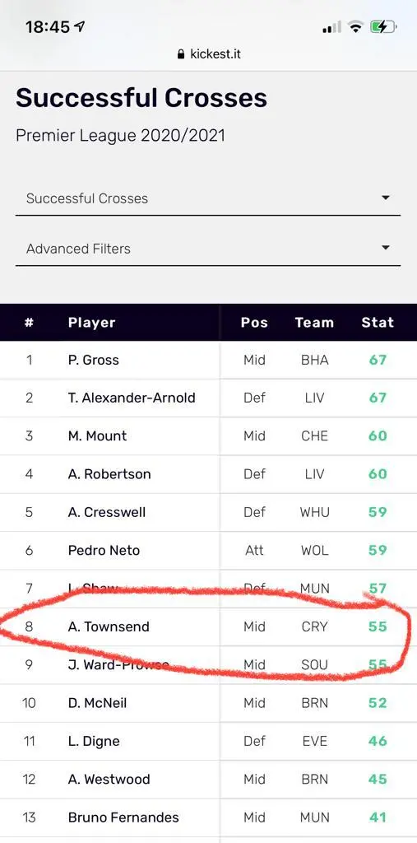The width and height of the screenshot is (417, 843).
Task: Click the rank number column header
Action: 29,323
